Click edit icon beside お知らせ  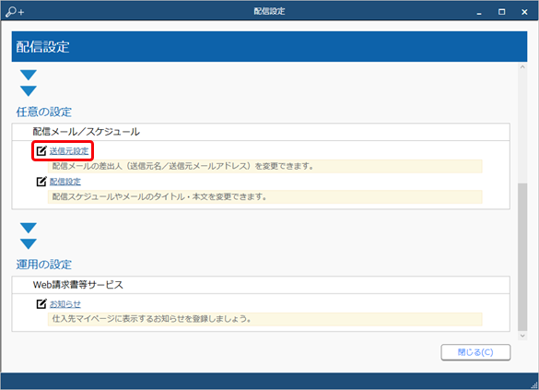tap(41, 303)
